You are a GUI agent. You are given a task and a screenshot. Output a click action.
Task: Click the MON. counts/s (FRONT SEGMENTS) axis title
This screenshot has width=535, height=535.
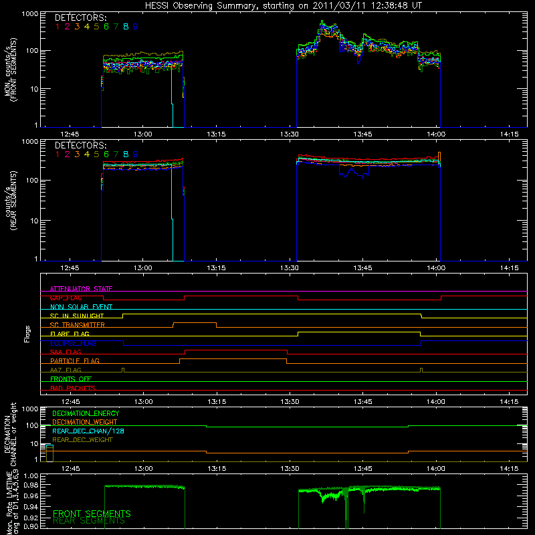pyautogui.click(x=10, y=70)
